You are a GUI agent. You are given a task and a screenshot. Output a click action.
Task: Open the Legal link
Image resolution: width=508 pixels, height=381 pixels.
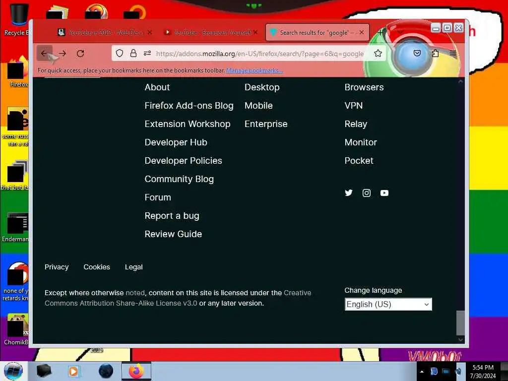[x=133, y=267]
